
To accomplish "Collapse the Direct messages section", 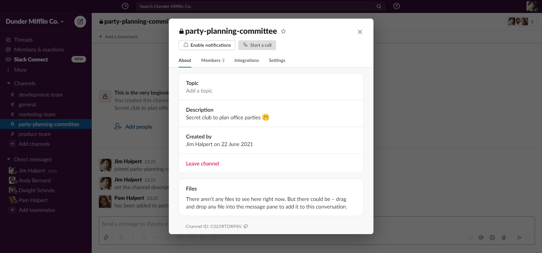I will pos(8,159).
